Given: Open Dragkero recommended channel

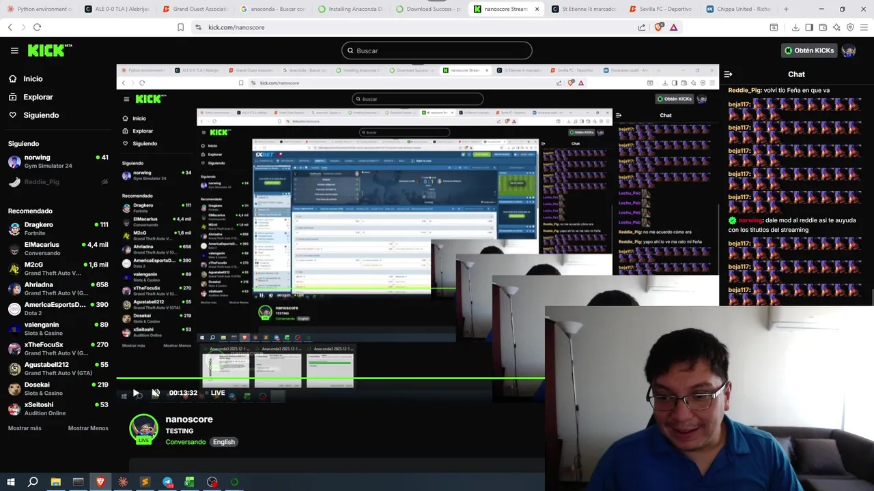Looking at the screenshot, I should click(x=58, y=228).
